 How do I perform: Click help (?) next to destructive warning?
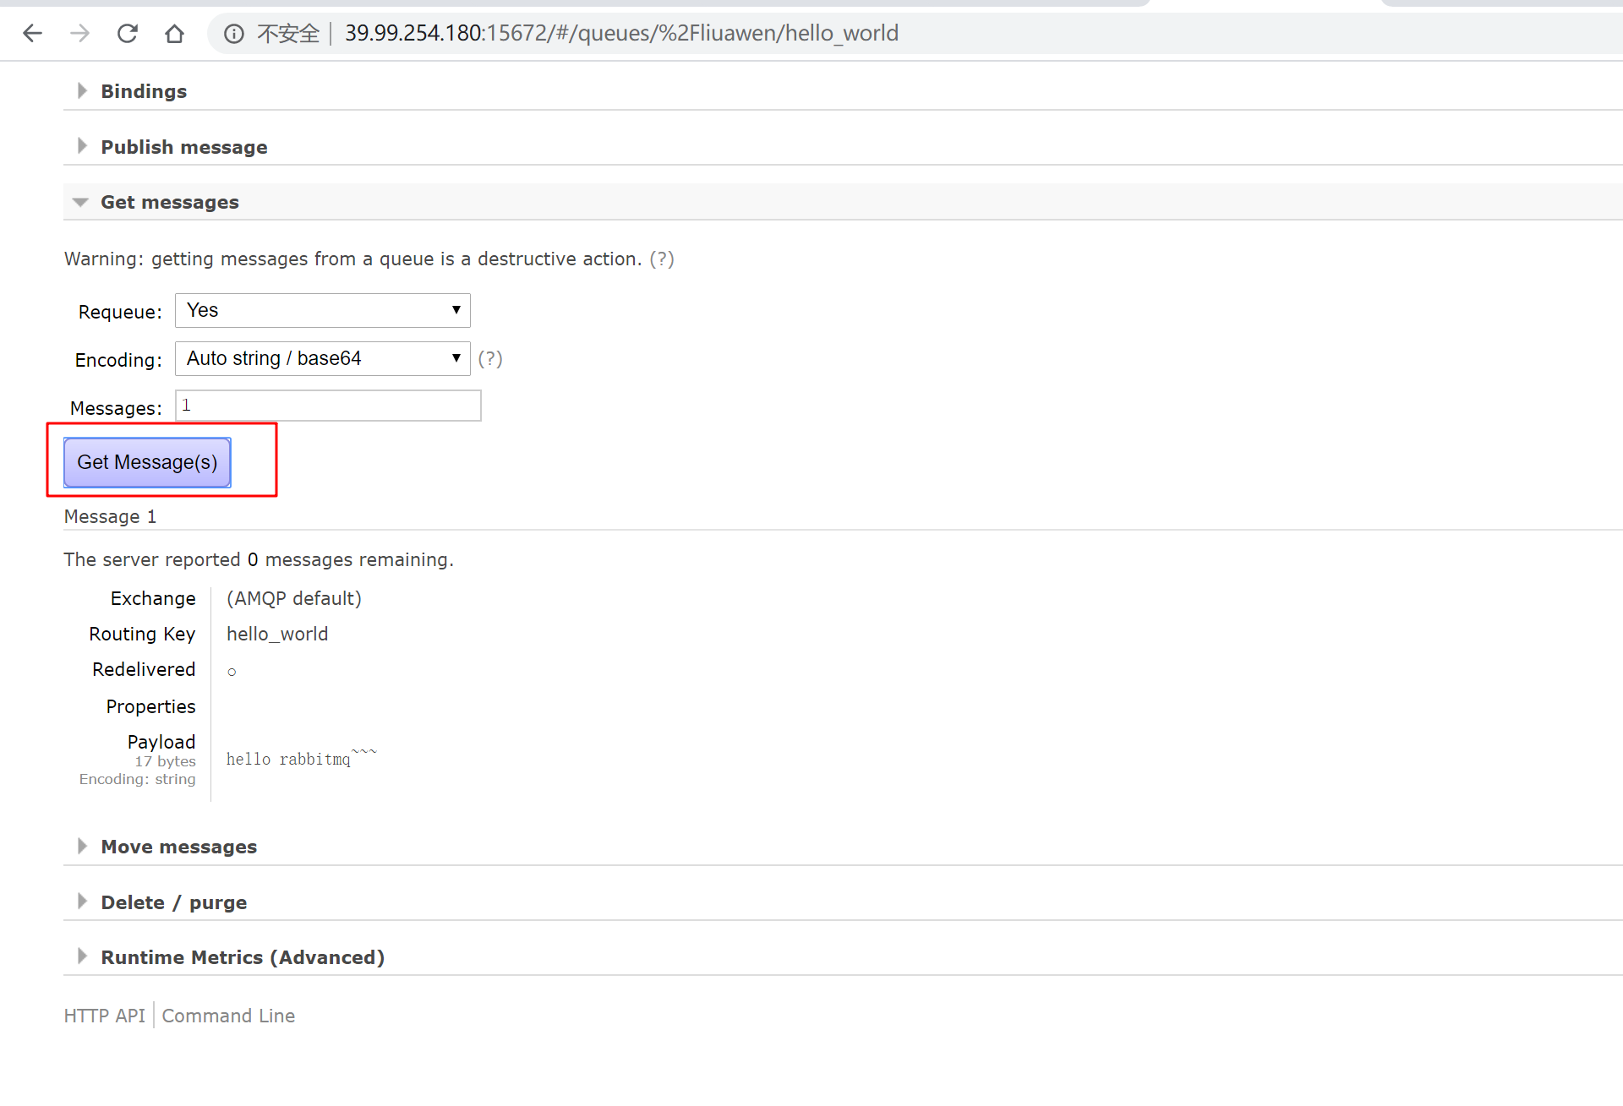(x=662, y=259)
